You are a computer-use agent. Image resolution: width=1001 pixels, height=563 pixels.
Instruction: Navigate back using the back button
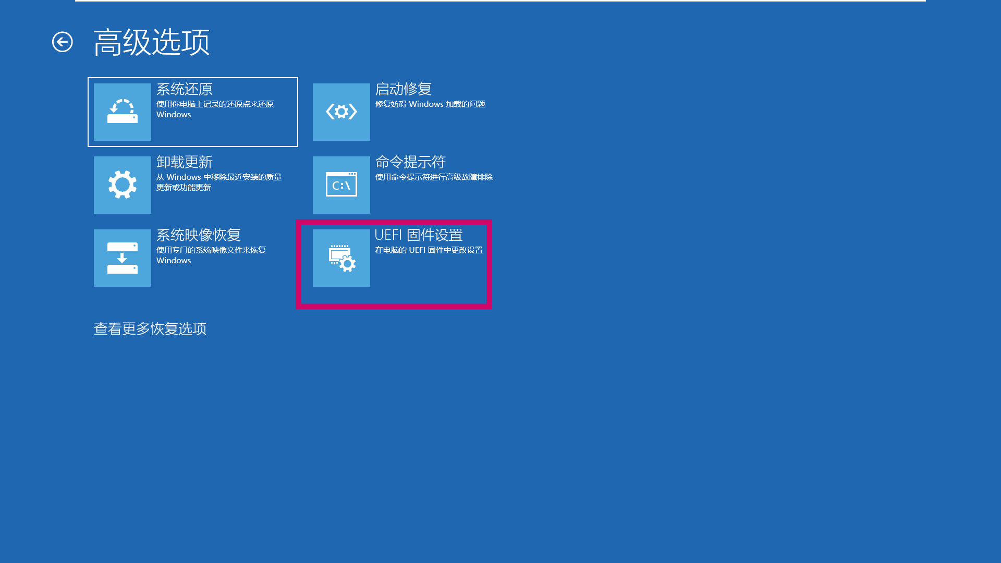(62, 42)
